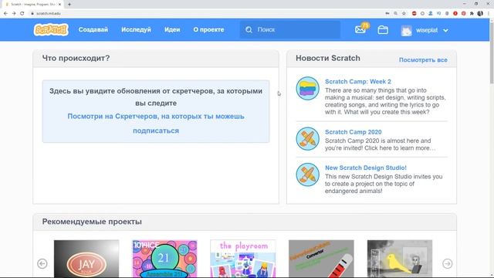Select the Scratch browser tab
The width and height of the screenshot is (494, 278).
click(32, 5)
